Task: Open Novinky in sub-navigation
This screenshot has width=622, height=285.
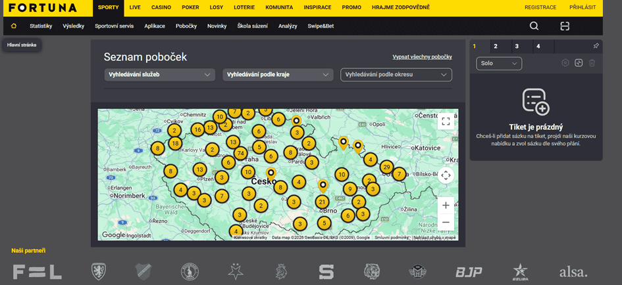Action: tap(217, 26)
